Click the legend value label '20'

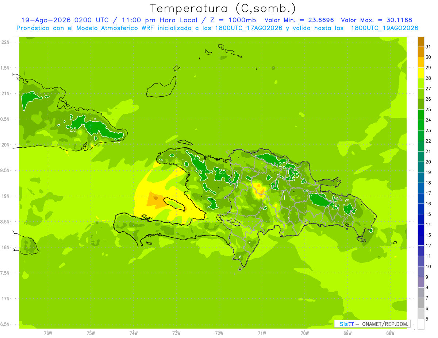[429, 162]
